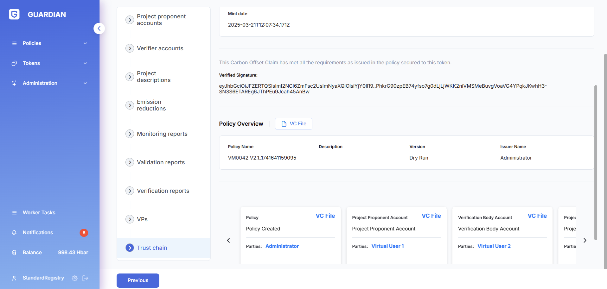Go to the Verification reports step
This screenshot has width=607, height=289.
coord(163,191)
